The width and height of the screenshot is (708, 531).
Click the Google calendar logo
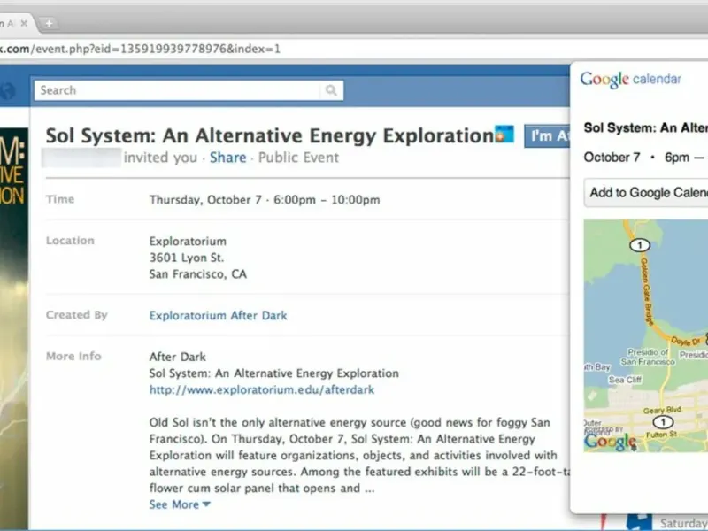coord(630,80)
